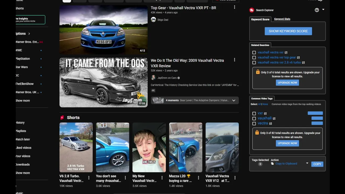This screenshot has width=345, height=194.
Task: Open Watch later in the left sidebar
Action: pyautogui.click(x=23, y=139)
